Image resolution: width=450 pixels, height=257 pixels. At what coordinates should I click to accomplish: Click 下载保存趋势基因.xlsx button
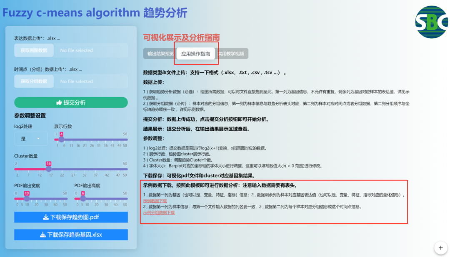click(71, 235)
